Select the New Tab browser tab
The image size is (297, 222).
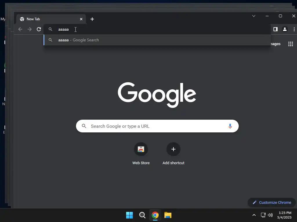[x=51, y=19]
